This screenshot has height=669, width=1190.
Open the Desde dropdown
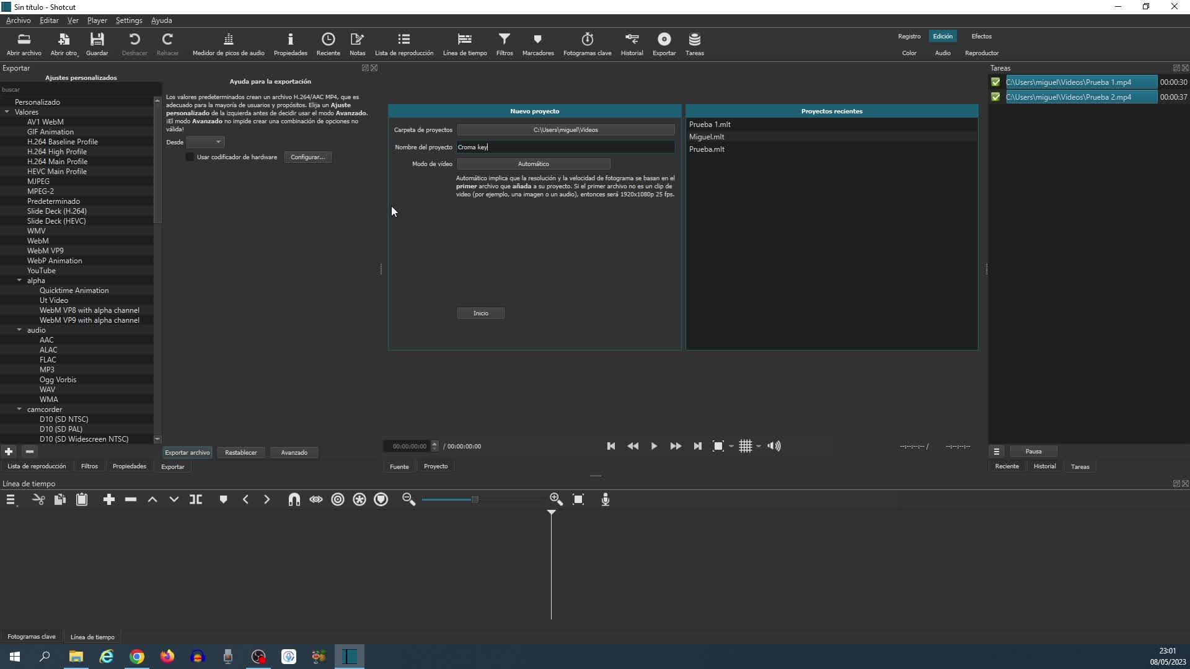[x=205, y=142]
